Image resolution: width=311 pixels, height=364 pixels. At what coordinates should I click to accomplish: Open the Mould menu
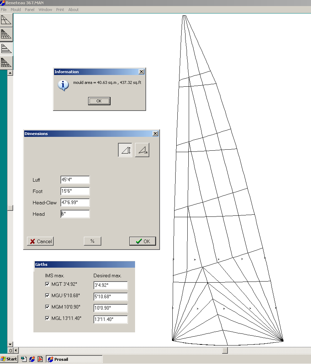[16, 10]
